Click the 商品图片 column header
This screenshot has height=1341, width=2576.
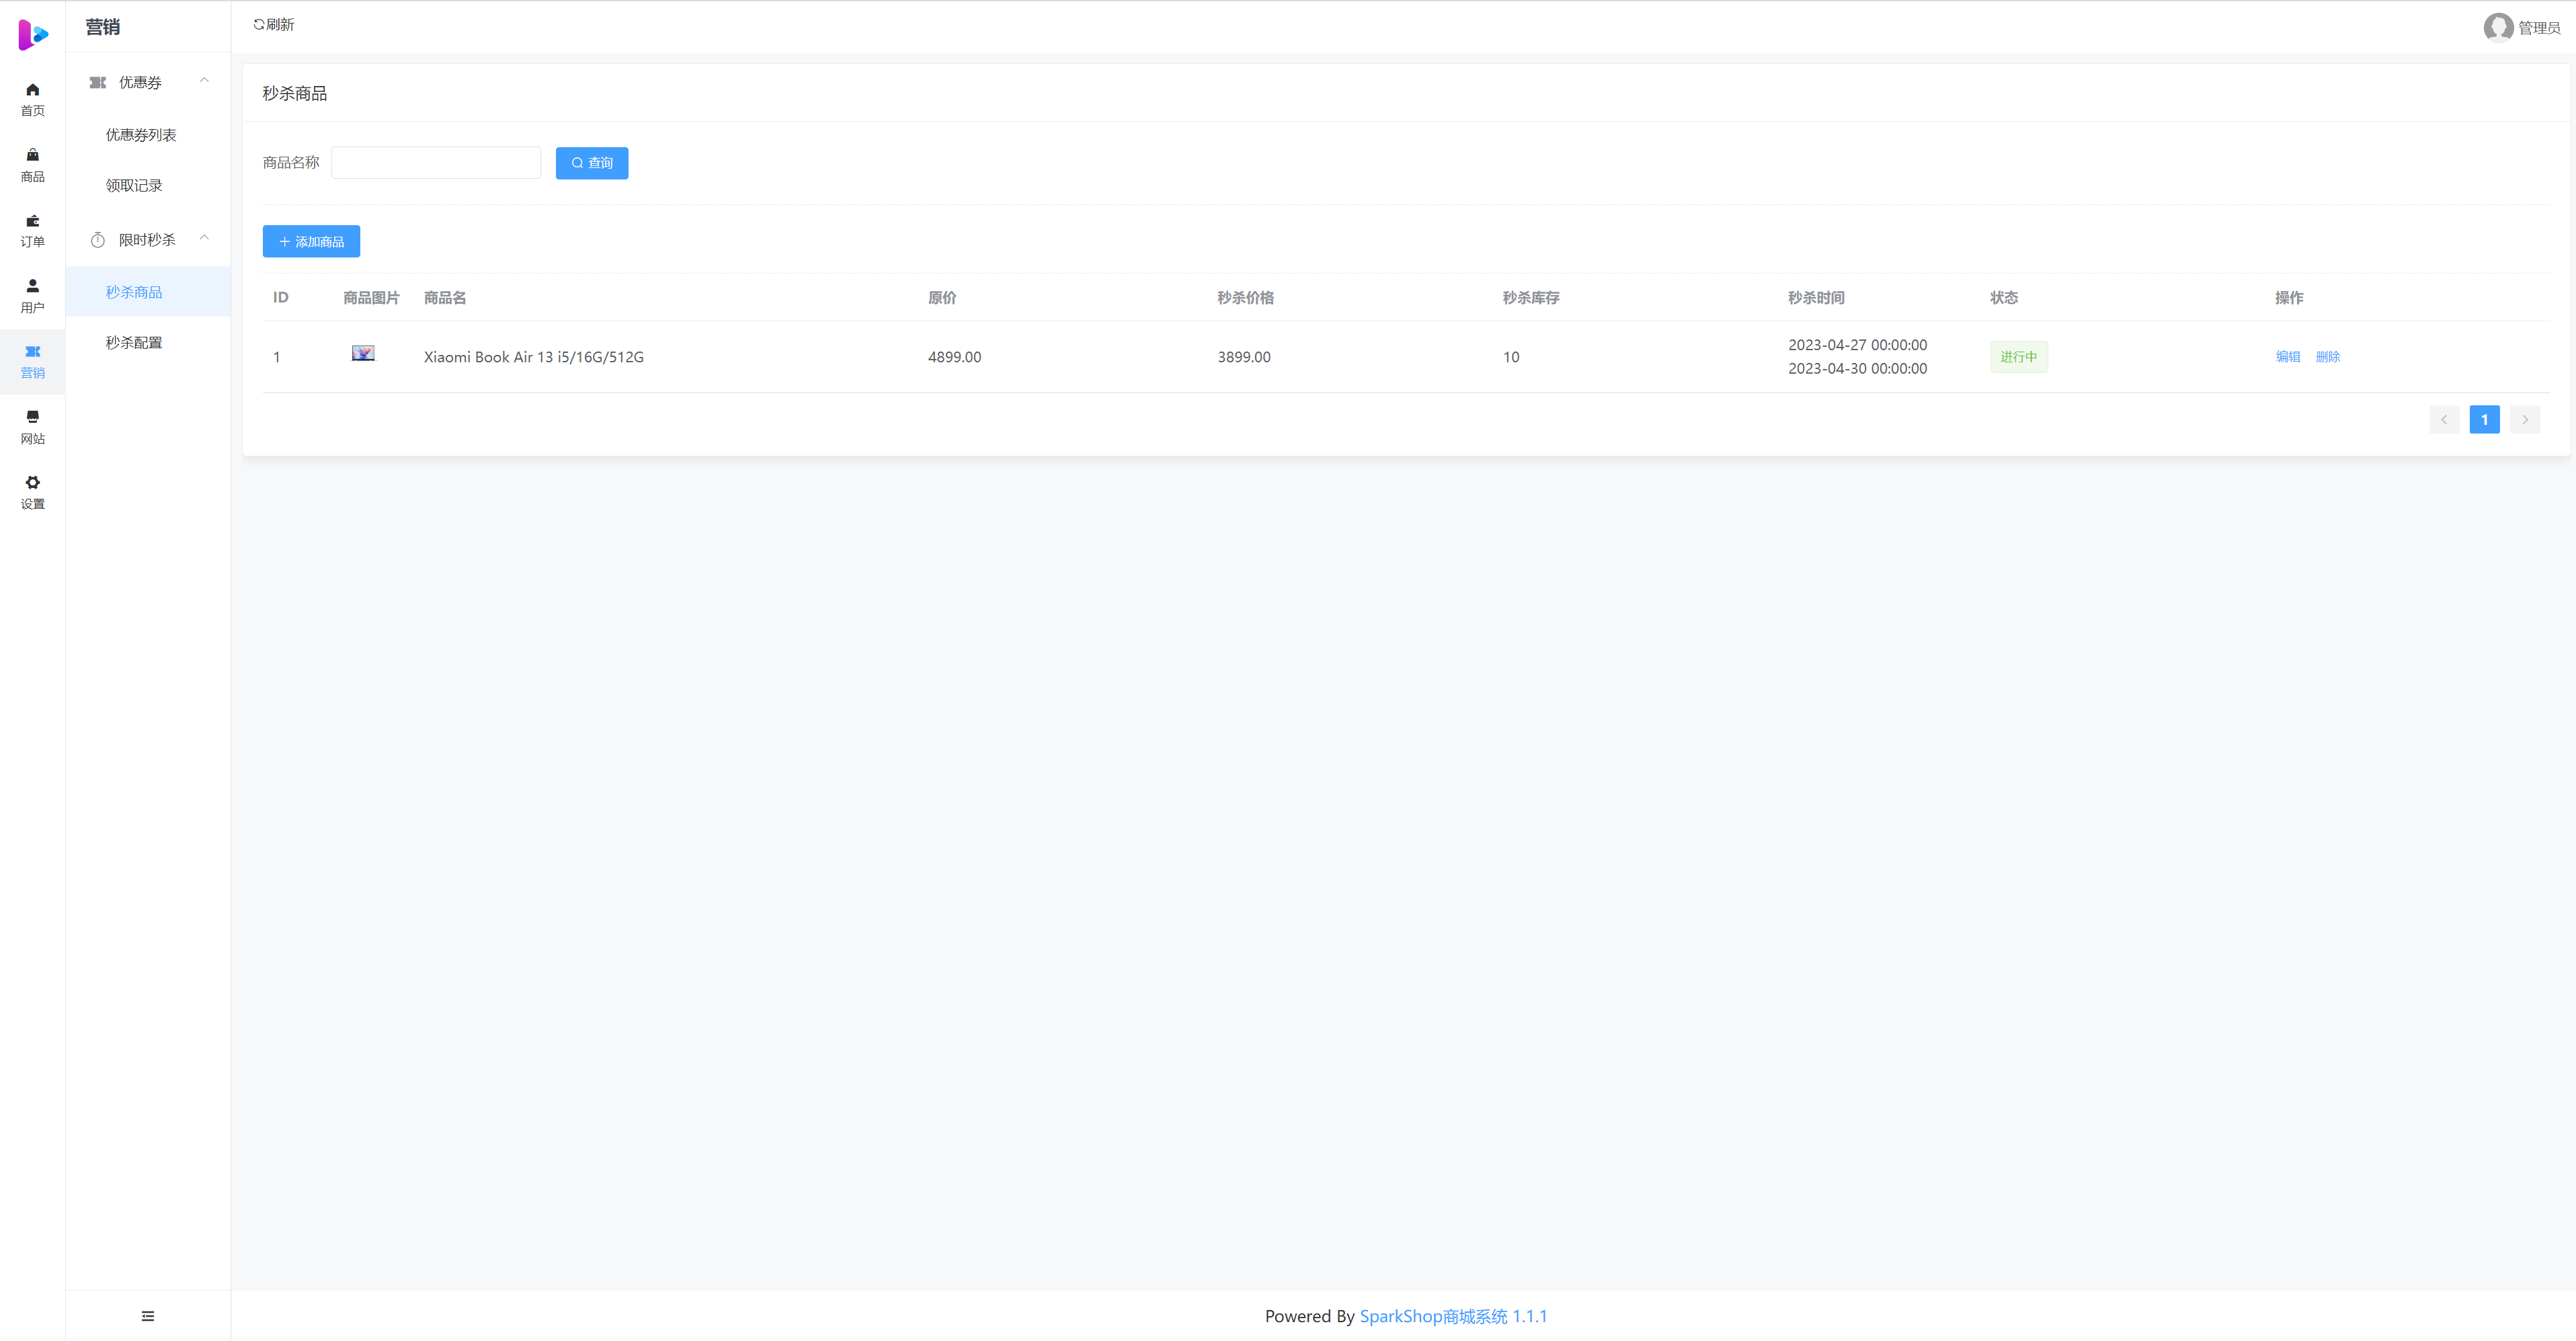point(371,298)
